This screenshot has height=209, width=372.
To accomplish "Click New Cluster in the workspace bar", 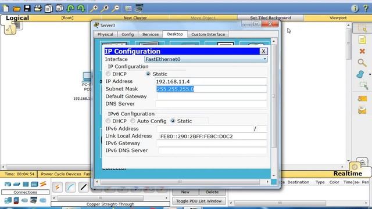I will coord(135,18).
